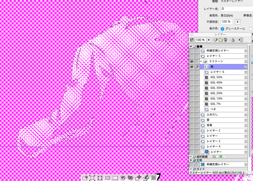This screenshot has height=181, width=253.
Task: Hide the 60トーン folder layer
Action: 192,61
